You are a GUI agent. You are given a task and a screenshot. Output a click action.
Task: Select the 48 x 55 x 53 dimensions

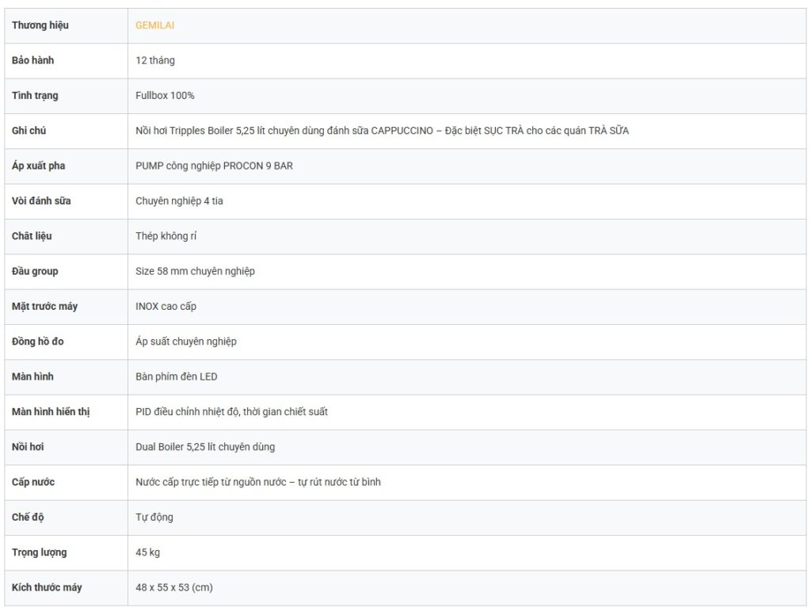(x=173, y=587)
